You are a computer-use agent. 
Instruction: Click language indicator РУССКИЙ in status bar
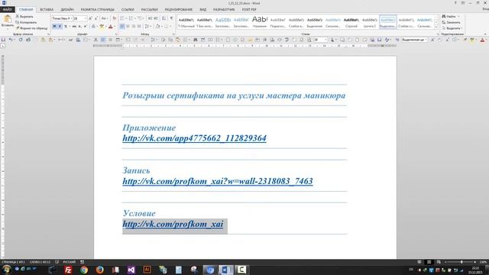tap(69, 262)
